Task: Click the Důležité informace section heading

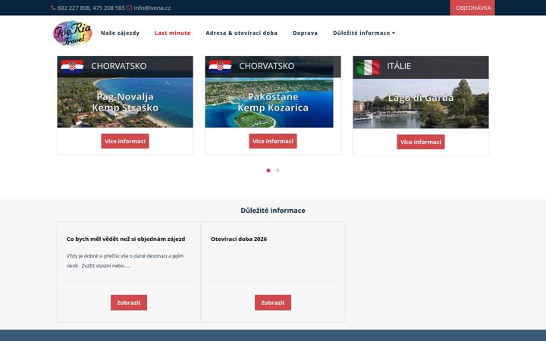Action: pos(273,211)
